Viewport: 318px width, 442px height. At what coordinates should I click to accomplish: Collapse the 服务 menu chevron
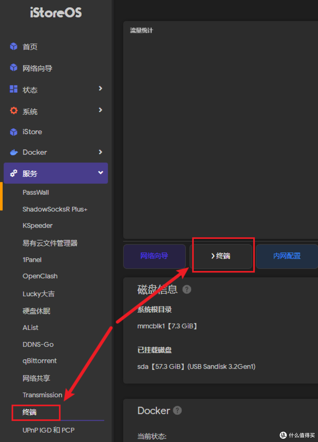point(101,173)
